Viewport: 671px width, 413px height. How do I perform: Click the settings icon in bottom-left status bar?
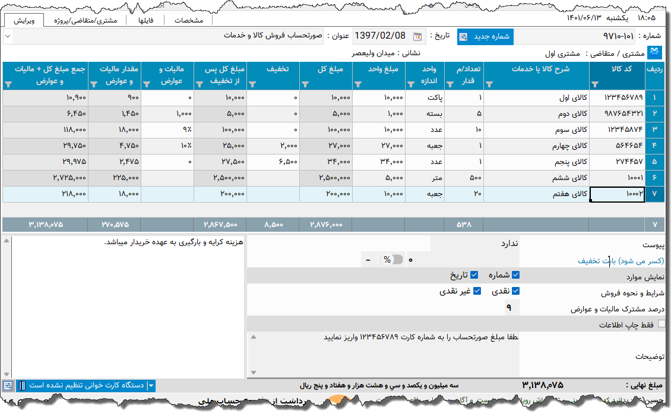pos(8,386)
